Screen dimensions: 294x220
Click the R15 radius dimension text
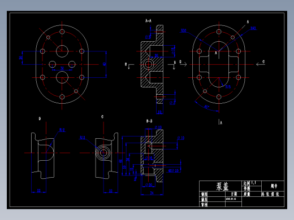pos(228,87)
